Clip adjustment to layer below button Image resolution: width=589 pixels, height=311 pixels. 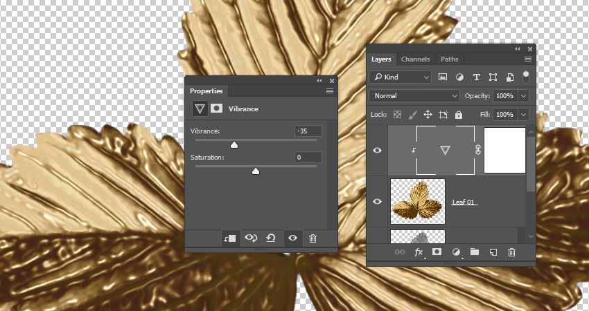229,238
